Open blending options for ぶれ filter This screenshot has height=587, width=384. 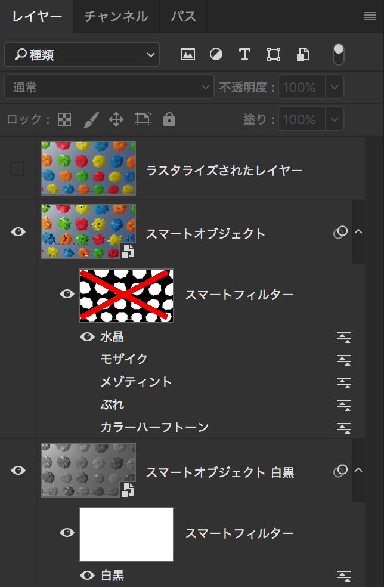(343, 405)
